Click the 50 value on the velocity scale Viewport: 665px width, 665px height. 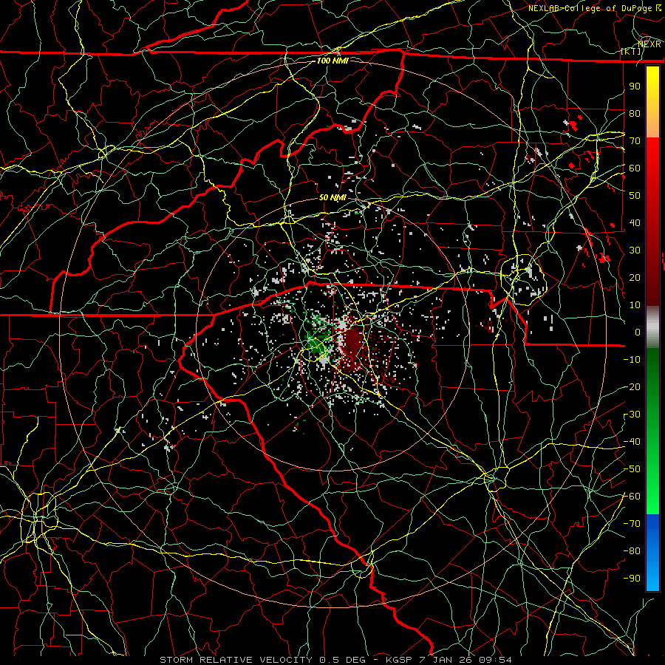[x=635, y=196]
